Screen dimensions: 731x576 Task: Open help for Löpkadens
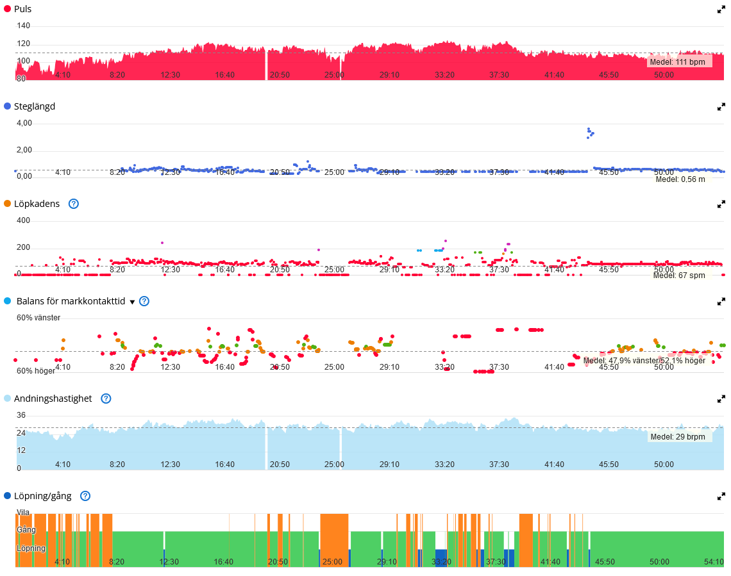tap(74, 204)
